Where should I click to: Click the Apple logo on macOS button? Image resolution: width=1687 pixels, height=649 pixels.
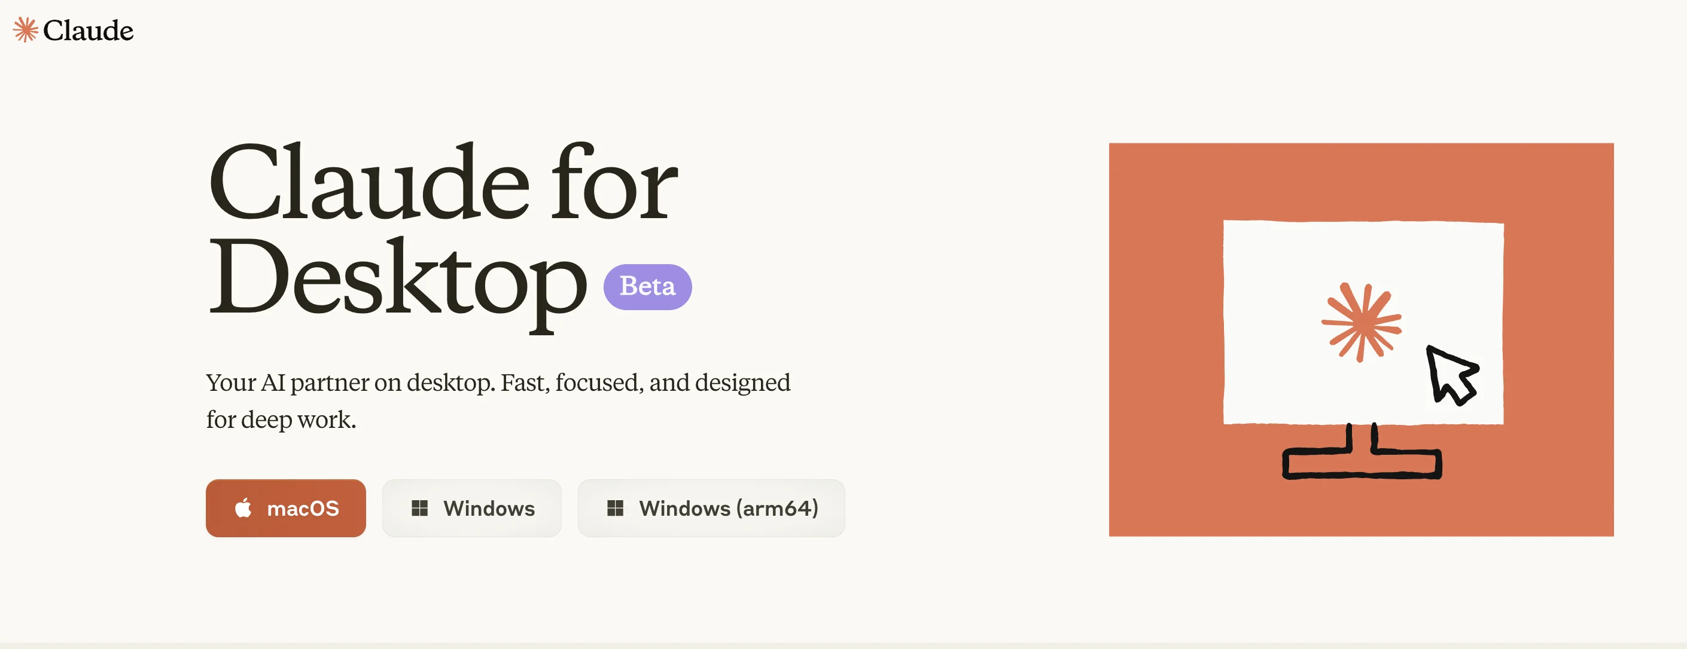tap(243, 509)
